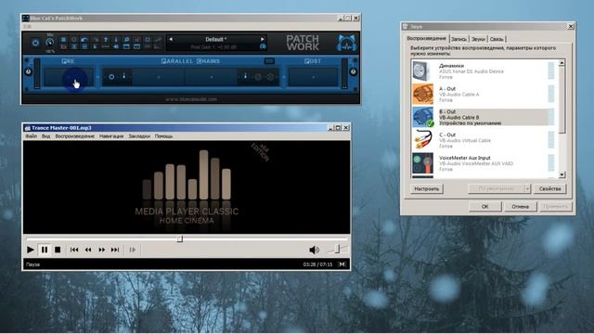Viewport: 594px width, 334px height.
Task: Mute audio with the speaker icon in player
Action: [x=314, y=250]
